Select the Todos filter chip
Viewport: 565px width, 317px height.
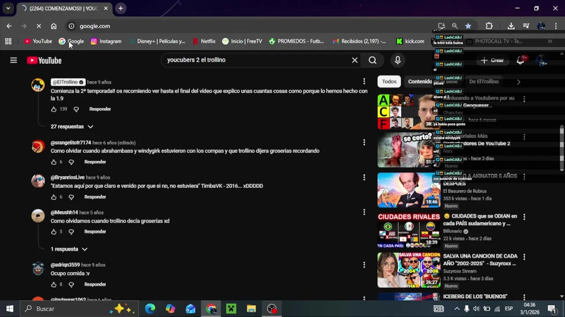click(x=389, y=81)
